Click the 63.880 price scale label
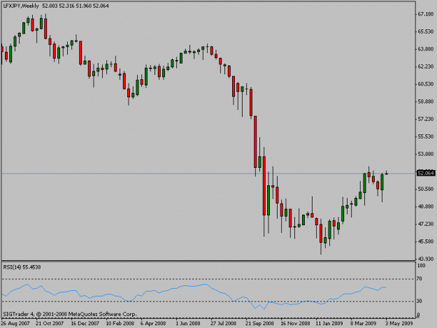 click(x=426, y=49)
